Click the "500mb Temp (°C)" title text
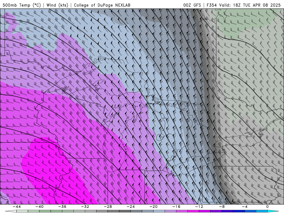This screenshot has height=213, width=284. point(22,5)
